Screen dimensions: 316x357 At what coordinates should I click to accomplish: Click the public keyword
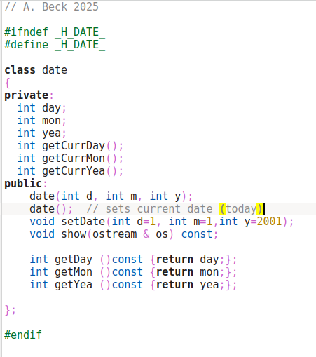(x=23, y=184)
